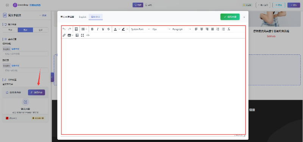This screenshot has width=303, height=142.
Task: Toggle italic formatting in the editor toolbar
Action: coord(98,29)
